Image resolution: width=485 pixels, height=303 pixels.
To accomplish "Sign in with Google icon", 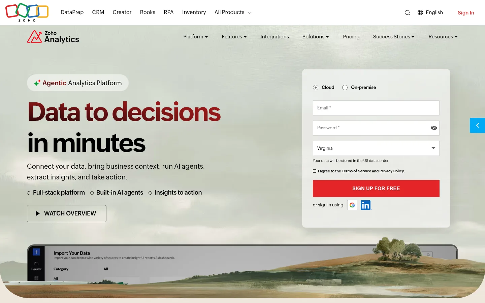I will 352,205.
